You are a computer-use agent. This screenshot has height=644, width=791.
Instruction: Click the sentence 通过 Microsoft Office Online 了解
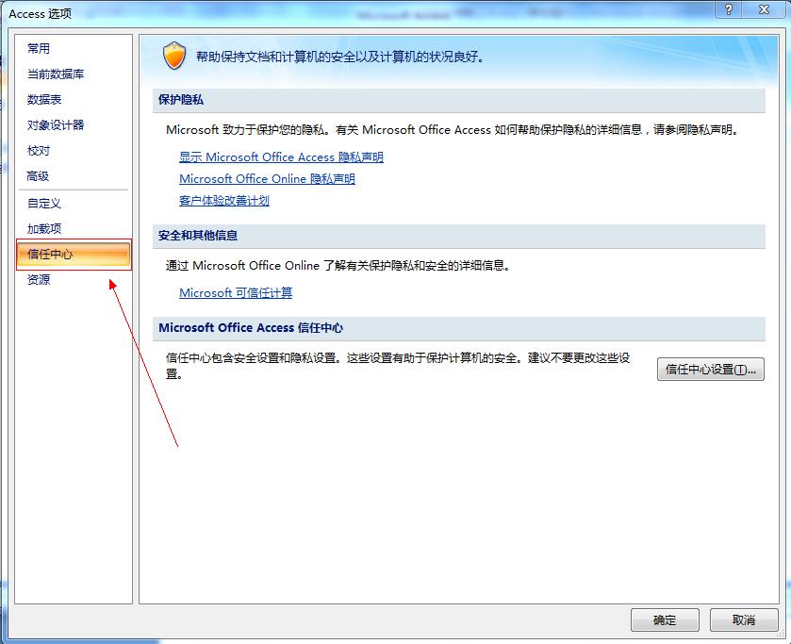(x=338, y=266)
